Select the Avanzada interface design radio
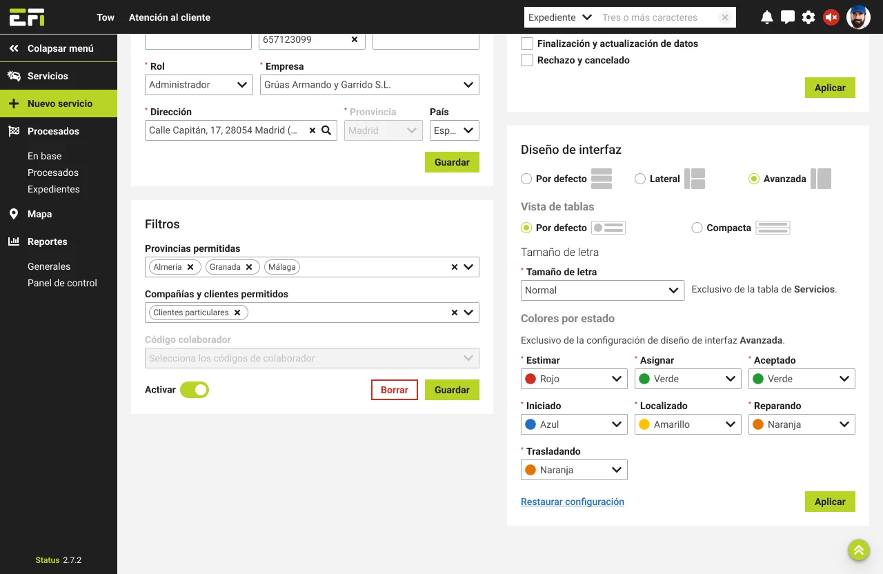 [x=754, y=179]
